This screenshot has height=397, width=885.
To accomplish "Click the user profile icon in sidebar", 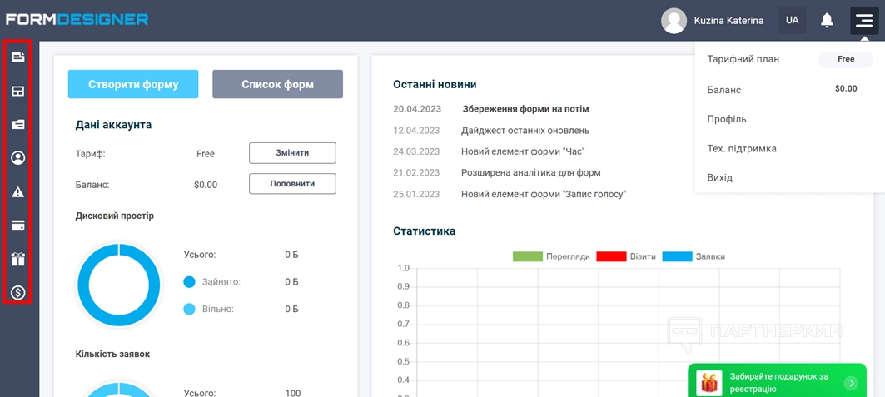I will tap(17, 158).
